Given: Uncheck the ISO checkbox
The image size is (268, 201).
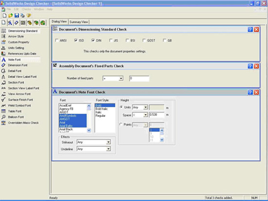Looking at the screenshot, I should tap(76, 40).
